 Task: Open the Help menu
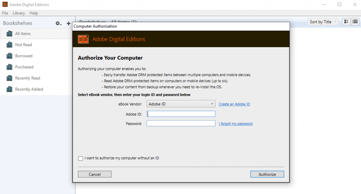33,13
